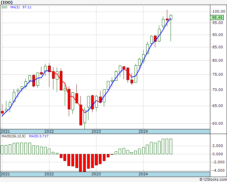This screenshot has height=182, width=227.
Task: Click the MA(3) legend label
Action: click(15, 7)
